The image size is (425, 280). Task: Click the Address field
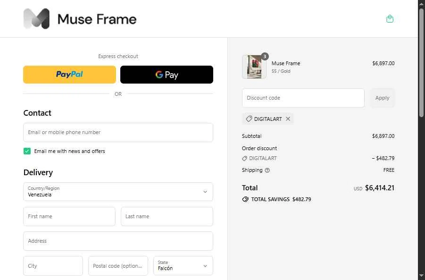click(x=118, y=241)
